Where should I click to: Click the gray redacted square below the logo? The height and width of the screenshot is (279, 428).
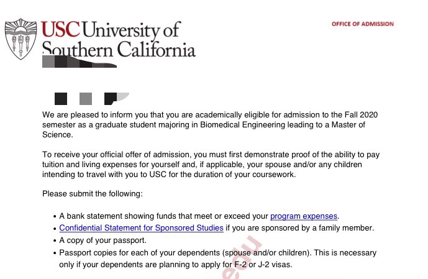(86, 98)
